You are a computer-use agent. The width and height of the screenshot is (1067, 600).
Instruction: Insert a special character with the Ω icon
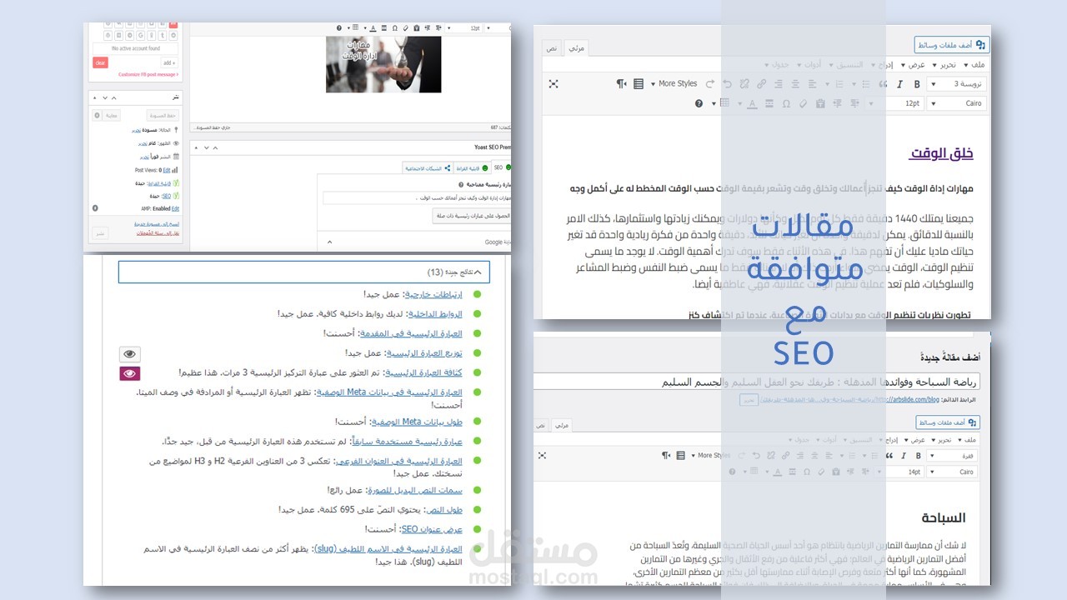tap(785, 102)
